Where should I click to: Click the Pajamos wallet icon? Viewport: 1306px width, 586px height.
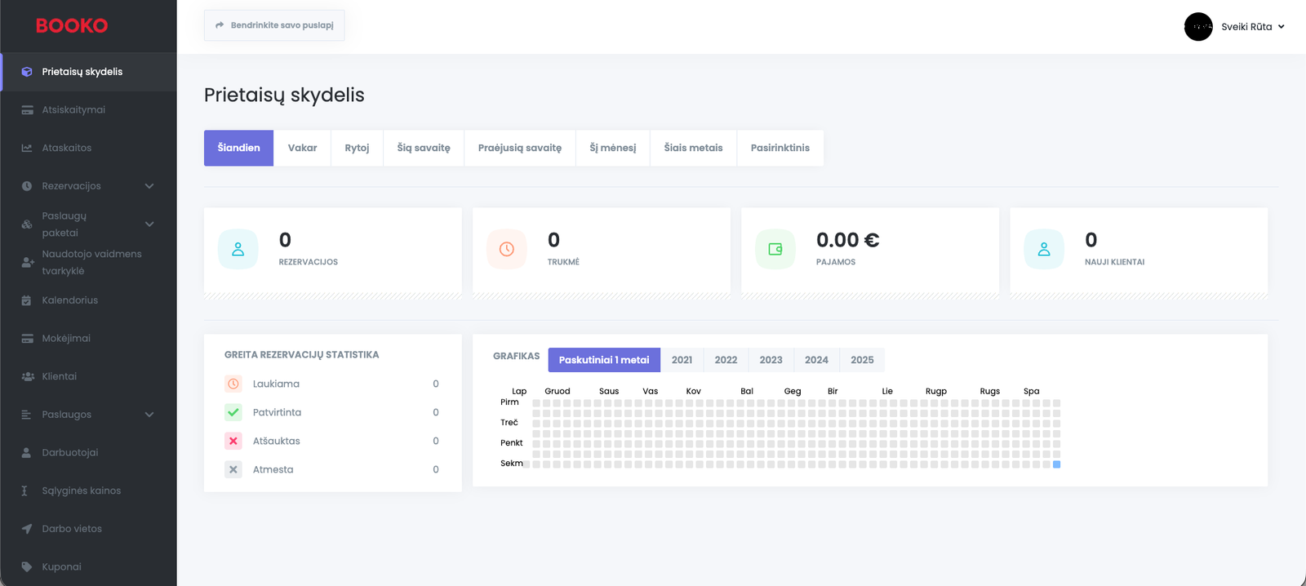click(x=775, y=249)
